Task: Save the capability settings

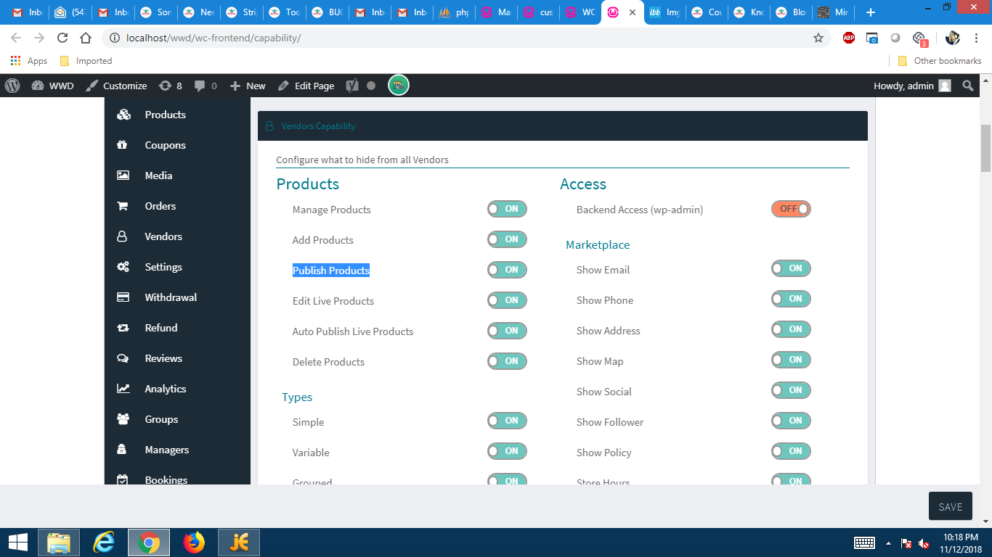Action: point(950,506)
